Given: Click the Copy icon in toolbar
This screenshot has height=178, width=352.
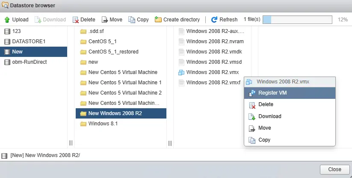Looking at the screenshot, I should (132, 20).
